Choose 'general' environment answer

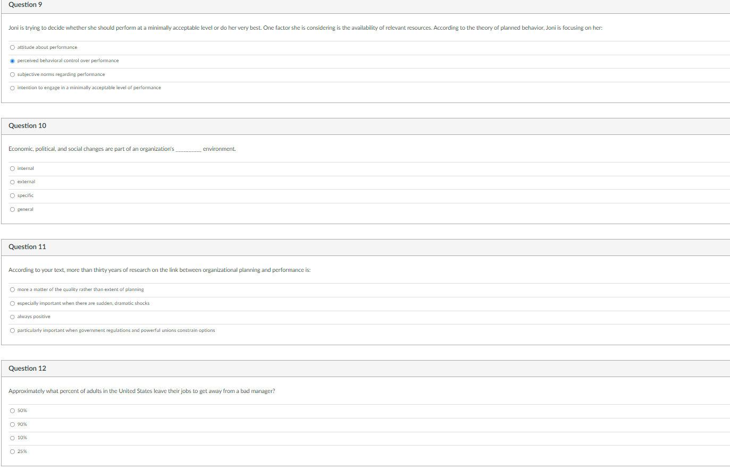click(12, 209)
